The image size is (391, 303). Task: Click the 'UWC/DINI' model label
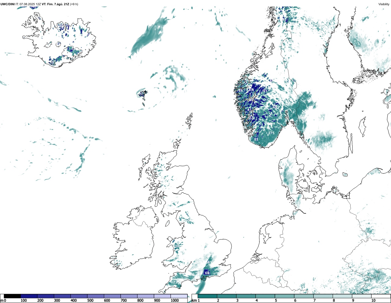(8, 4)
